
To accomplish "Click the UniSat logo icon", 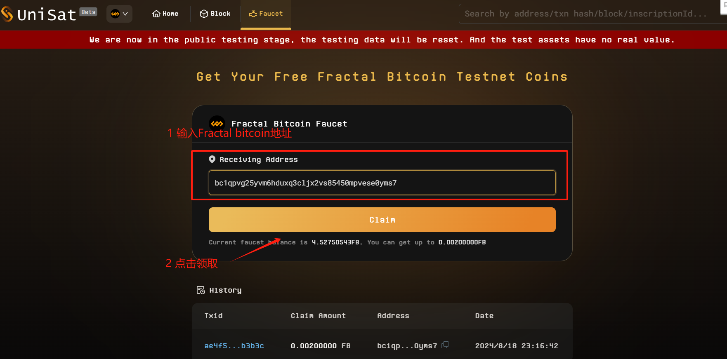I will pyautogui.click(x=7, y=14).
